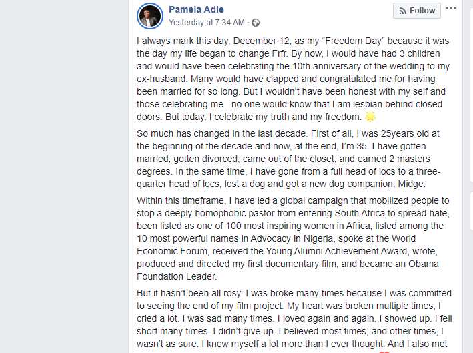
Task: Follow Pamela Adie with the Follow button
Action: coord(416,11)
